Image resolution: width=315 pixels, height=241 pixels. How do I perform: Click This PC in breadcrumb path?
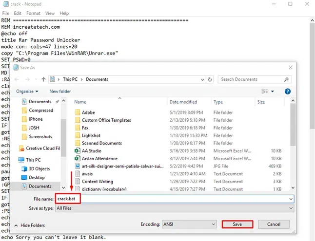click(70, 79)
